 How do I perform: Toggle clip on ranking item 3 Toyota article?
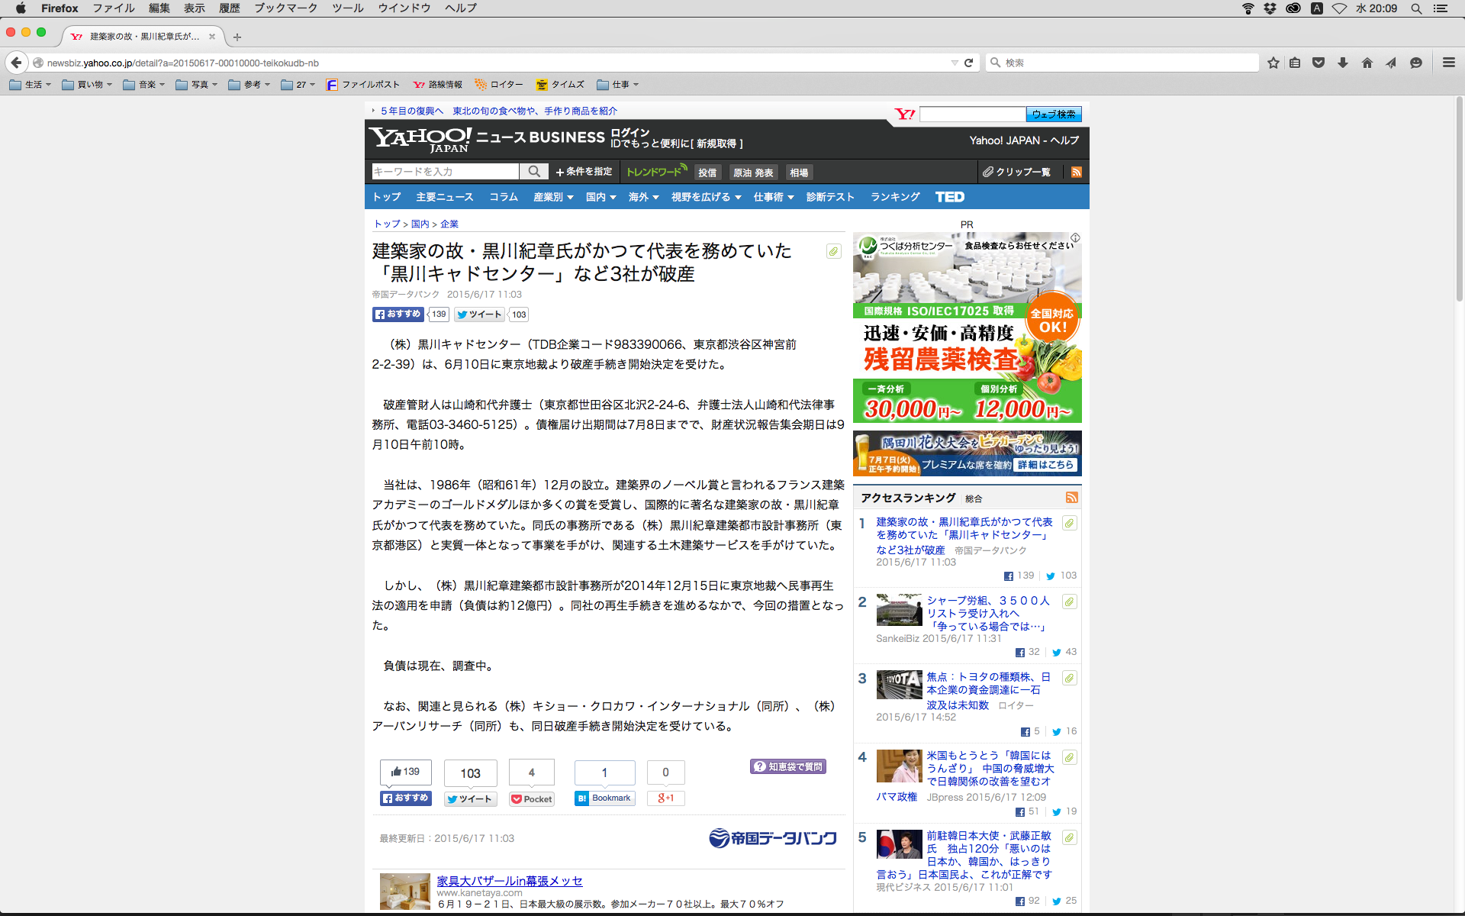click(1069, 678)
